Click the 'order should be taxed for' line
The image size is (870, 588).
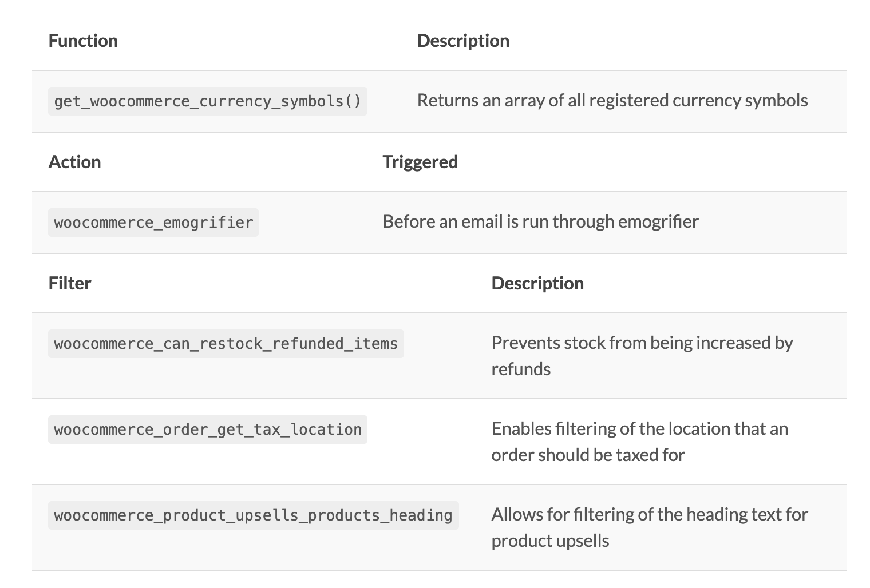pos(588,455)
